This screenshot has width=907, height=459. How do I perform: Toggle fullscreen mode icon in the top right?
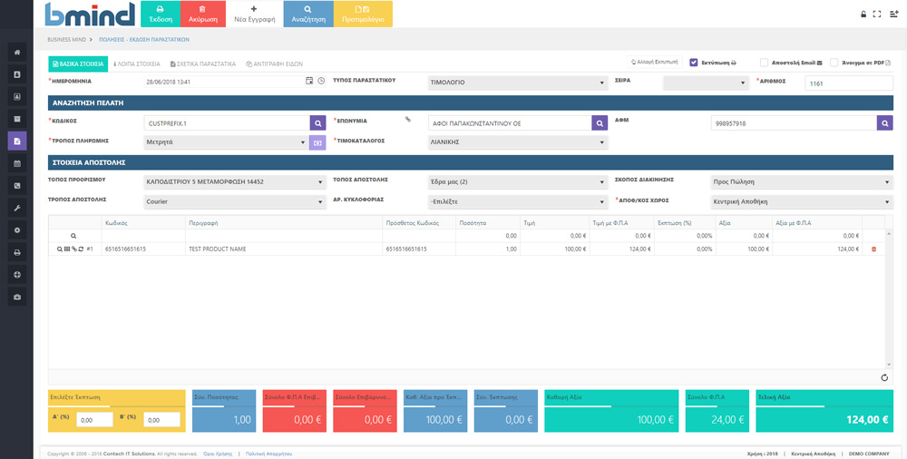(x=876, y=14)
